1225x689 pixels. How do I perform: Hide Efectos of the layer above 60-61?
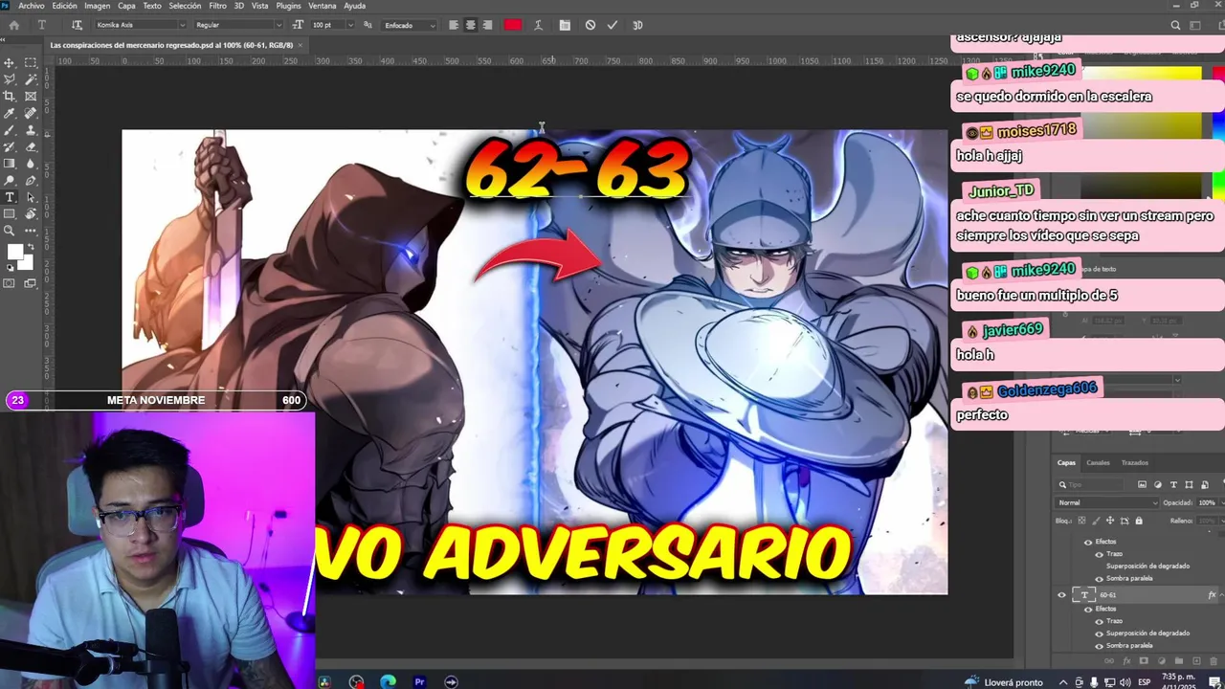pyautogui.click(x=1087, y=542)
